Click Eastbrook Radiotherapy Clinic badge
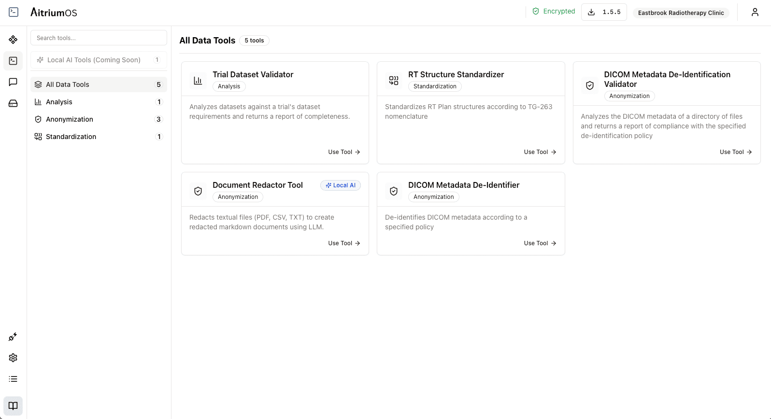This screenshot has width=771, height=419. (x=681, y=13)
